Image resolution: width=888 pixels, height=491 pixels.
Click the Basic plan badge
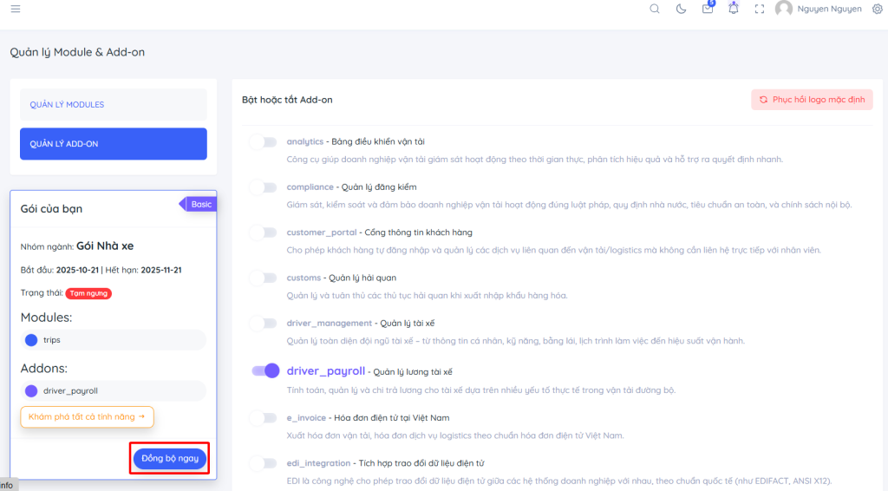201,204
